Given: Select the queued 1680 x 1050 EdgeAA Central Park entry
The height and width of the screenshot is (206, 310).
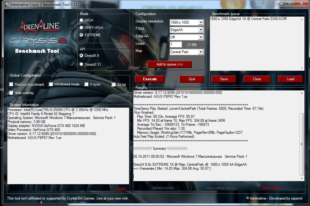Looking at the screenshot, I should 248,19.
